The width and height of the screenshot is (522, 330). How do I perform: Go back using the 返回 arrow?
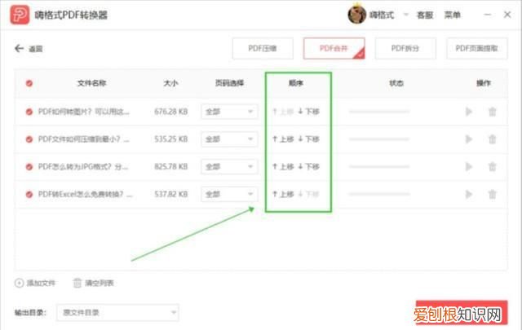pos(19,49)
